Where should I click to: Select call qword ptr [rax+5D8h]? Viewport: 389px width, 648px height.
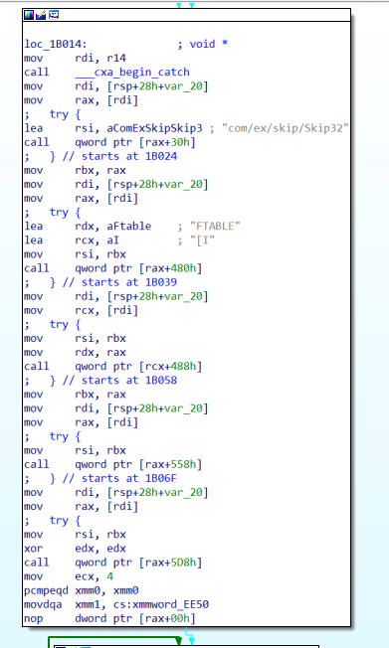tap(113, 563)
